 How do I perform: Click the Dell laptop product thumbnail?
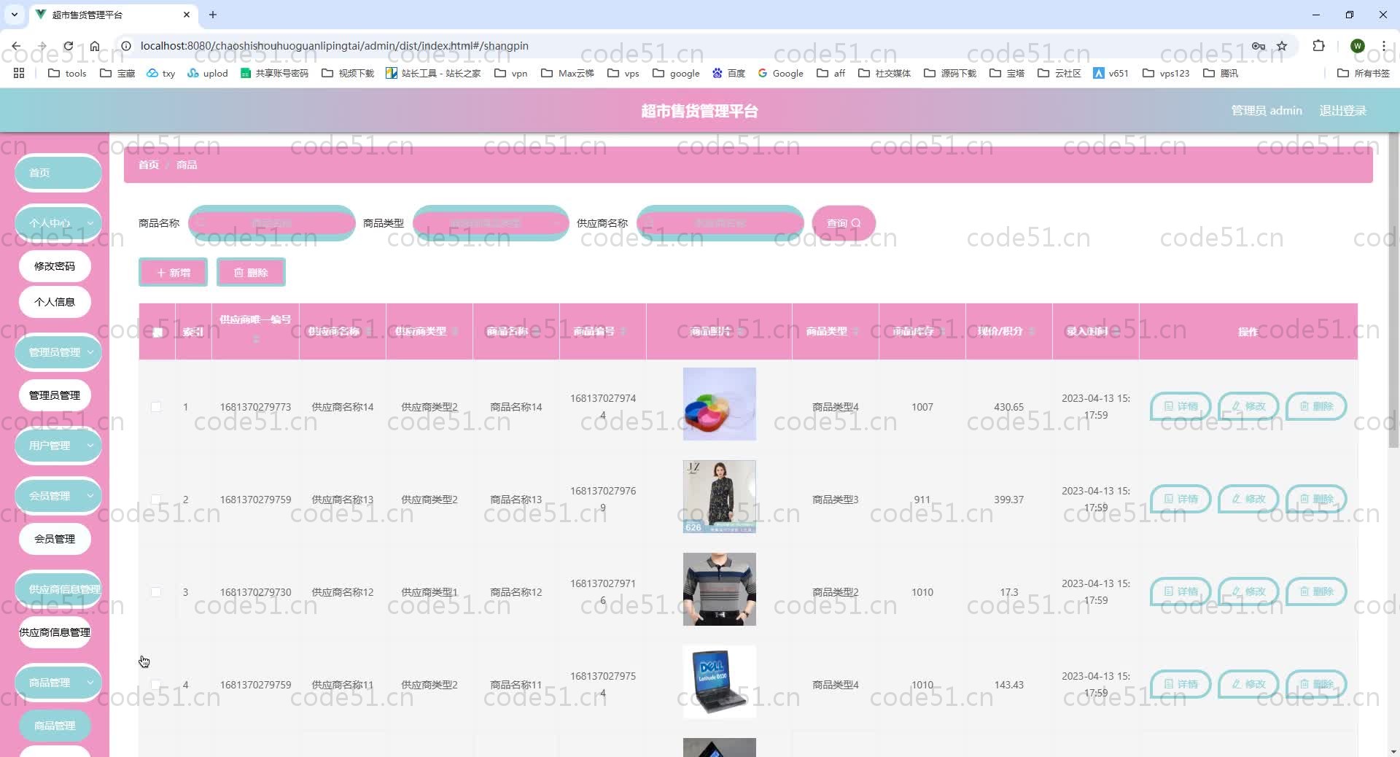719,683
